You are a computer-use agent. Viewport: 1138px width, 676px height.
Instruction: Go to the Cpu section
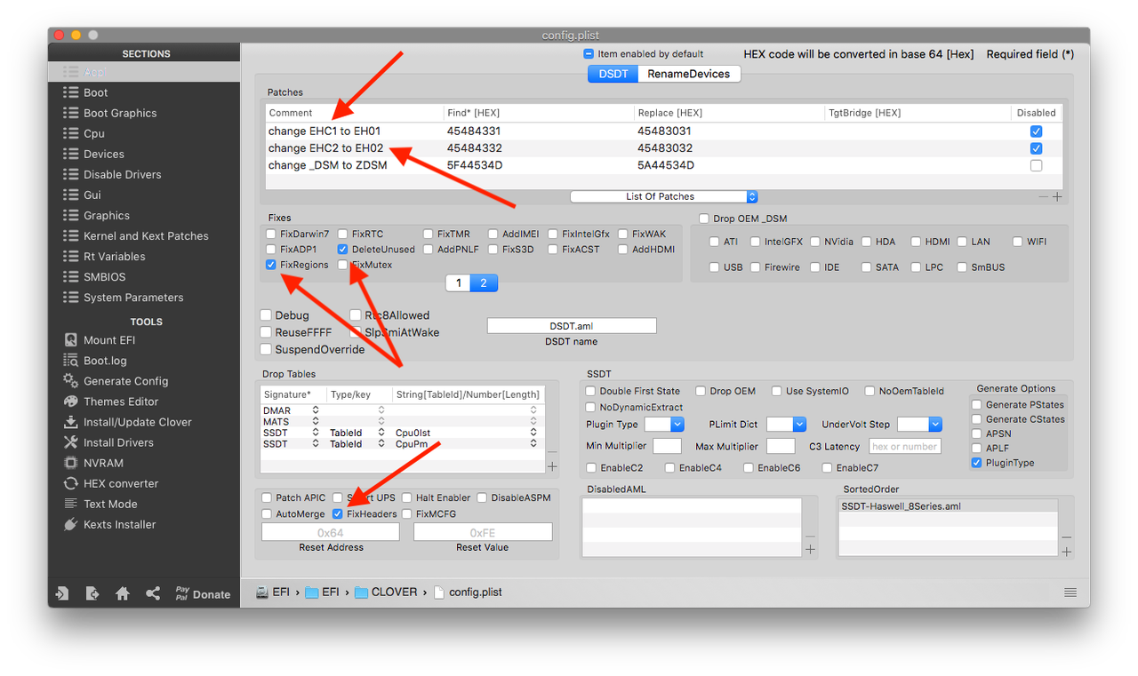[x=94, y=133]
